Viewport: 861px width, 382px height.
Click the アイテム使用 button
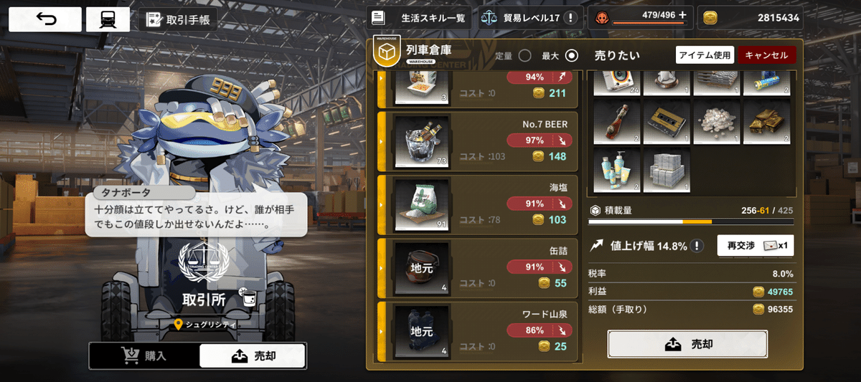point(705,55)
